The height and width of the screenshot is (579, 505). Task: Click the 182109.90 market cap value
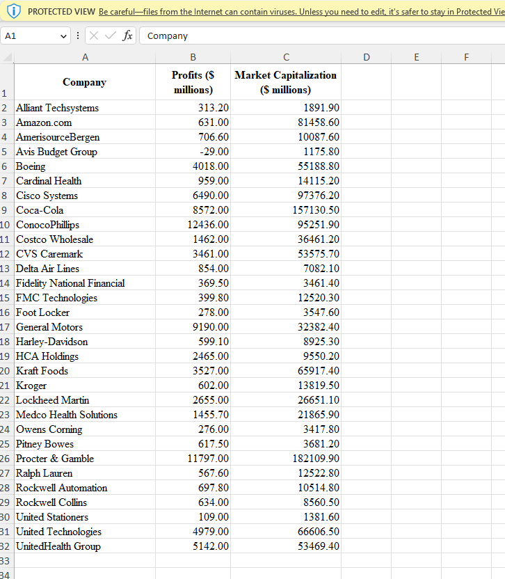[286, 458]
